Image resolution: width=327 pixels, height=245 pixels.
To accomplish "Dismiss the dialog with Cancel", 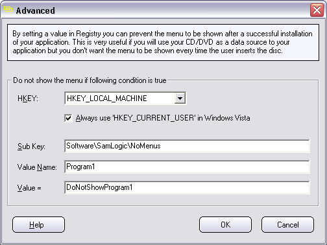I will click(287, 225).
